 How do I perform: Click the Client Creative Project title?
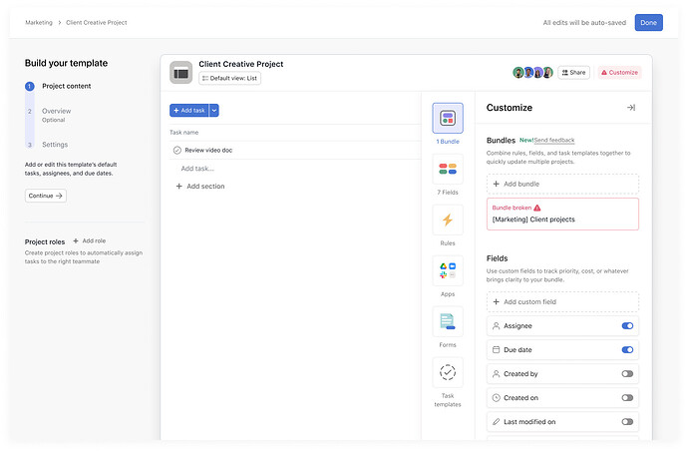click(241, 64)
